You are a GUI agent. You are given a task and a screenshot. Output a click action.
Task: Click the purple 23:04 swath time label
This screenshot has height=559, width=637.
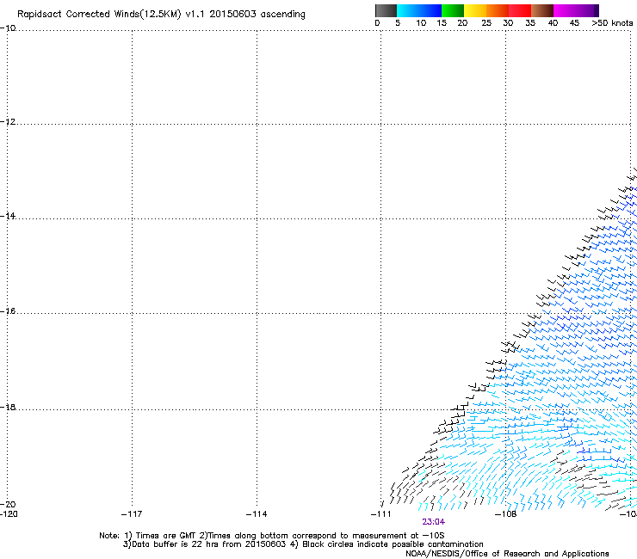tap(433, 522)
